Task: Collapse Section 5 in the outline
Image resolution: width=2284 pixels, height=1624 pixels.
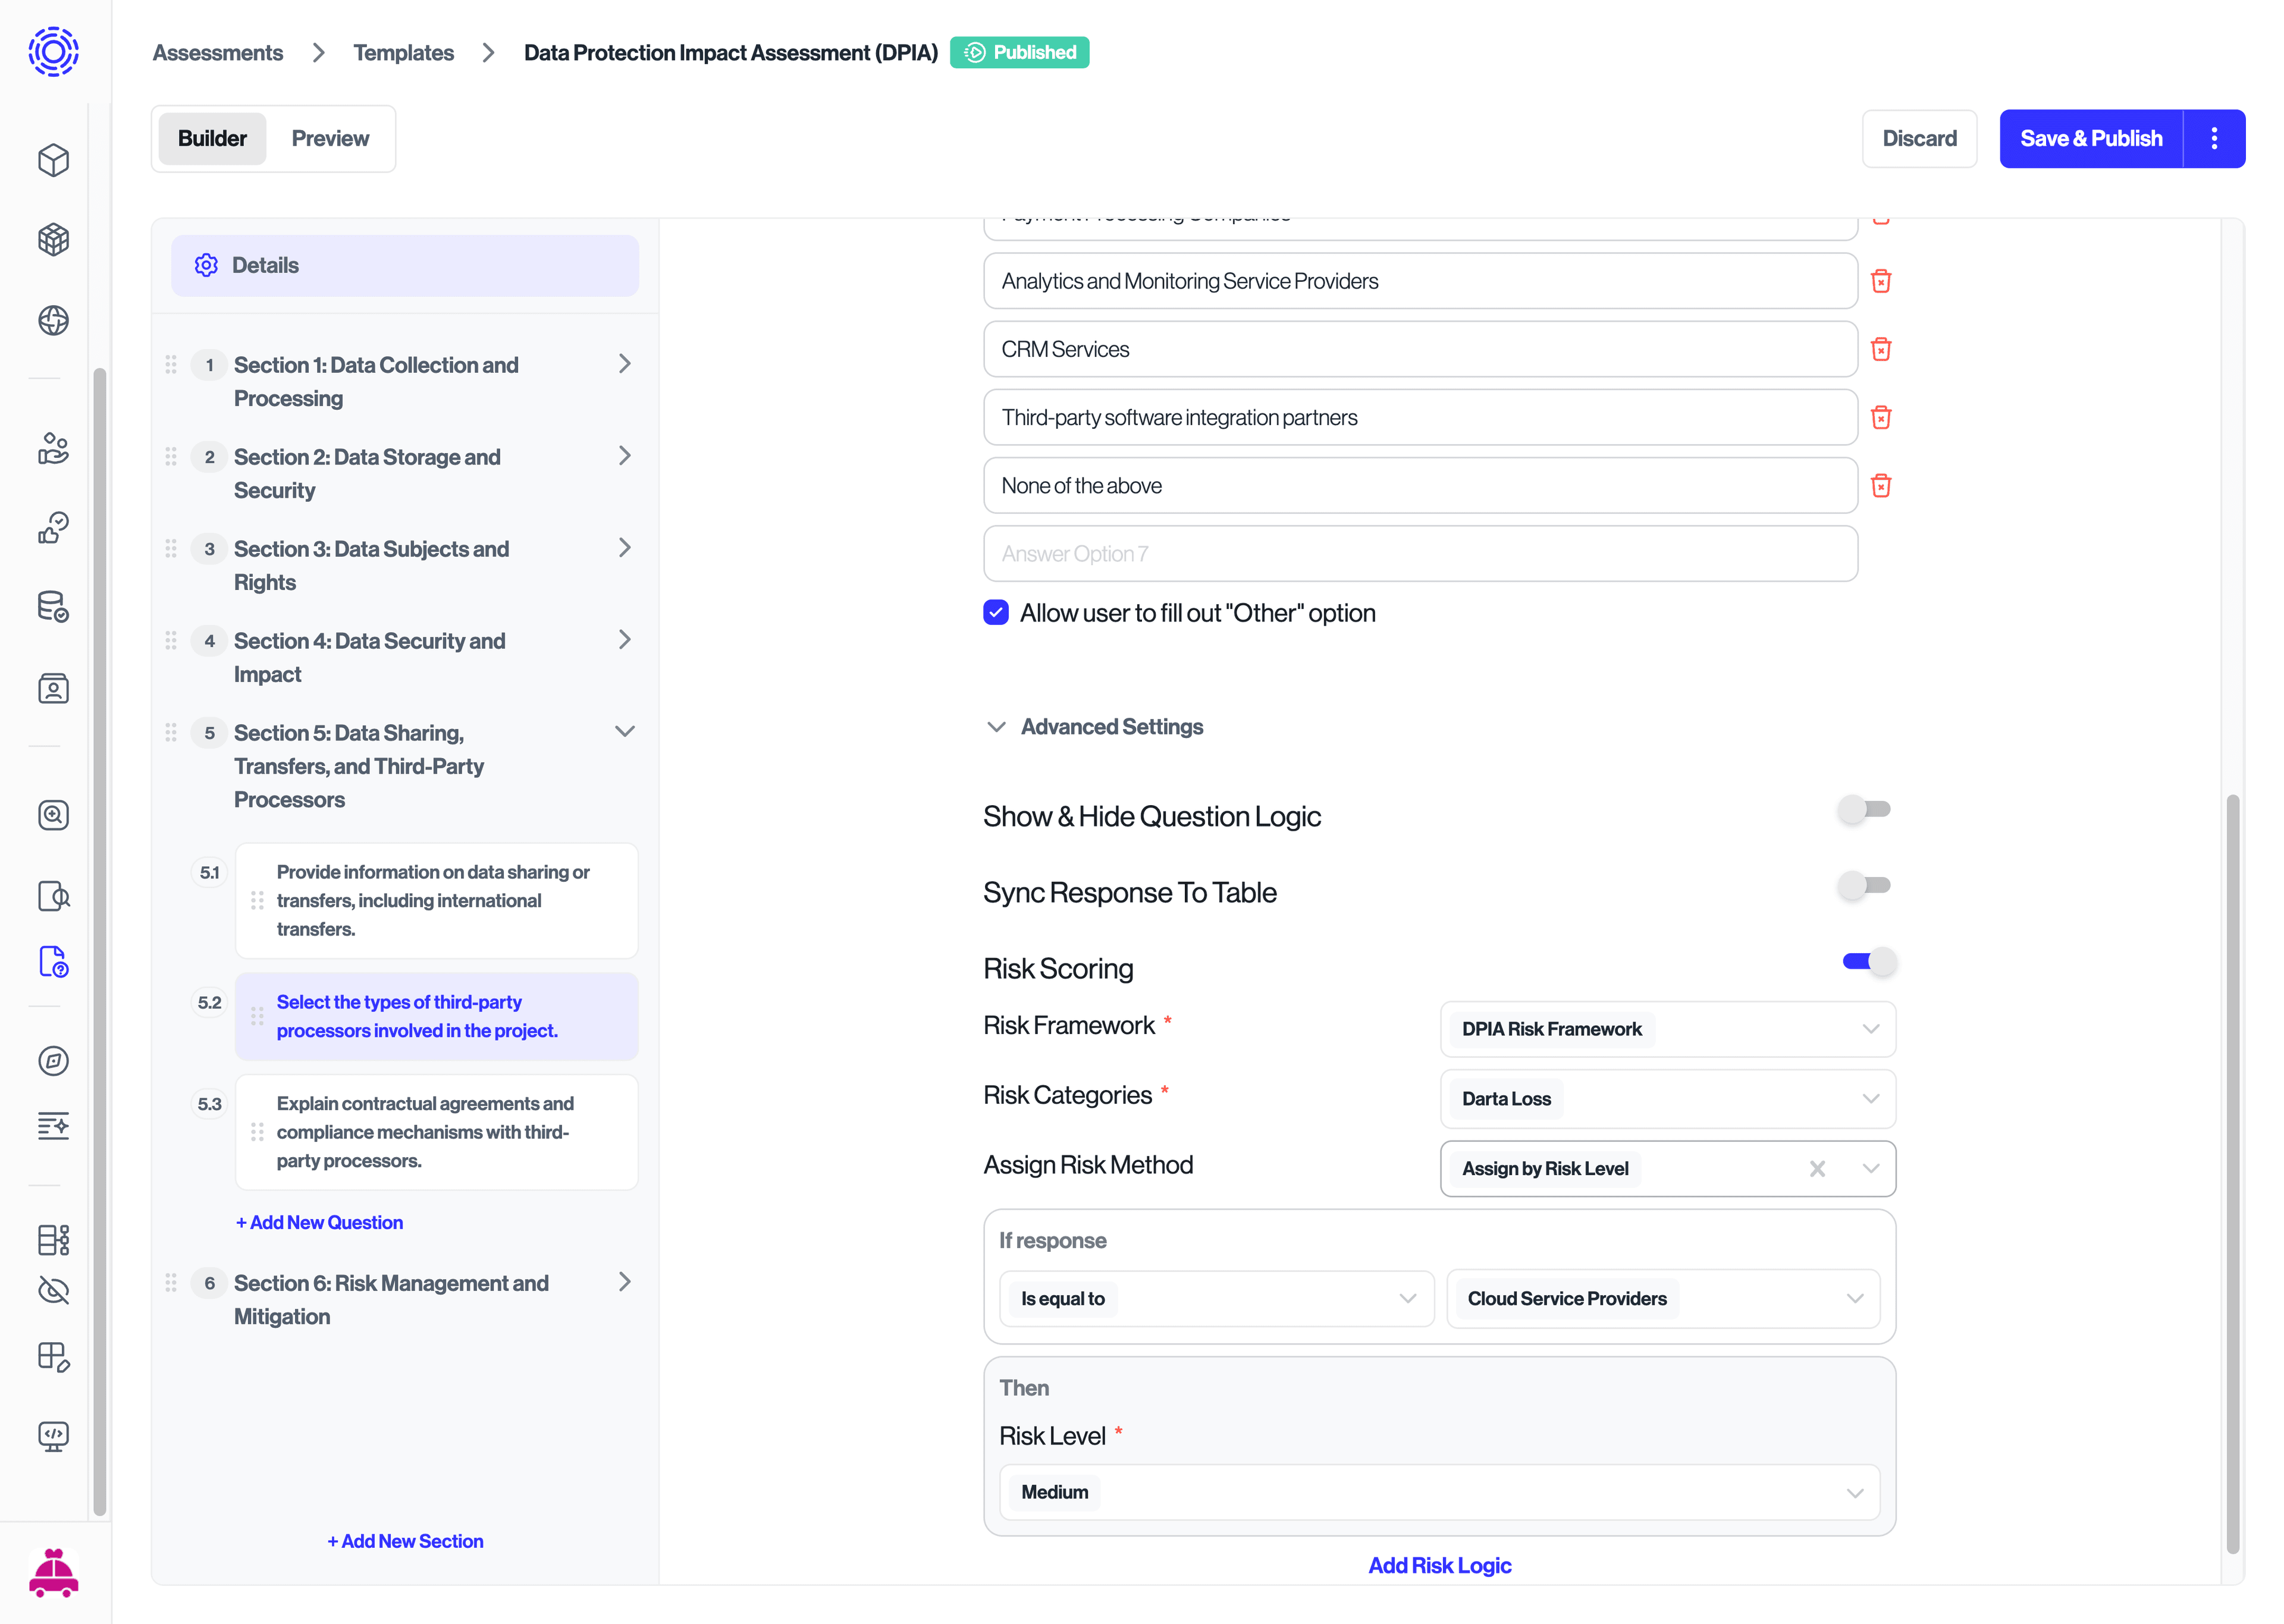Action: click(x=625, y=732)
